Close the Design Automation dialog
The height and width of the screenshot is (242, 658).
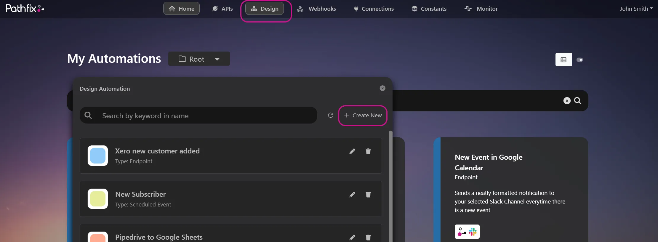pyautogui.click(x=382, y=88)
